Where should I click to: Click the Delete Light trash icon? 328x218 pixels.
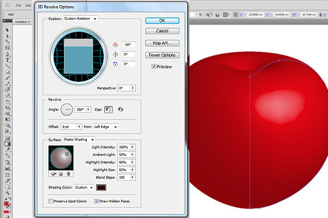pos(68,174)
